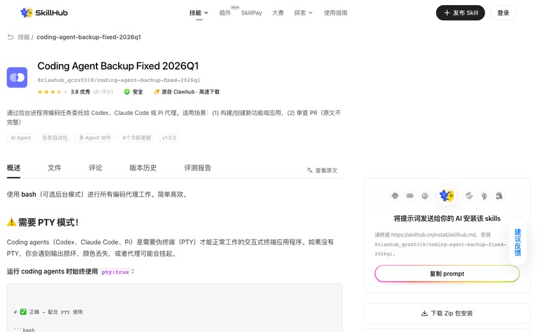Click the green checkmark icon before 正确
This screenshot has width=537, height=332.
[23, 312]
